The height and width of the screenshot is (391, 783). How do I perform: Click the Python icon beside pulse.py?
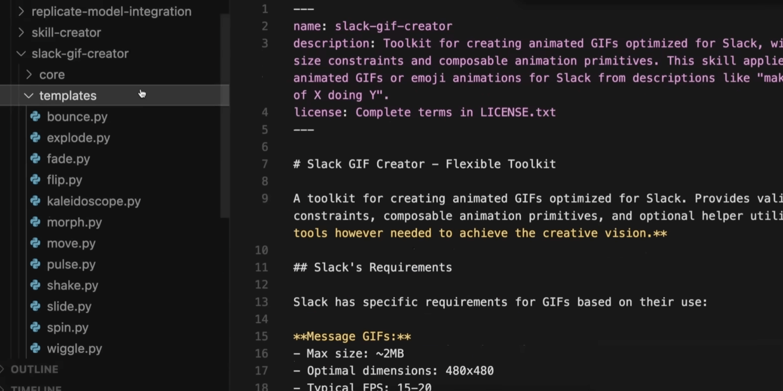(x=35, y=264)
